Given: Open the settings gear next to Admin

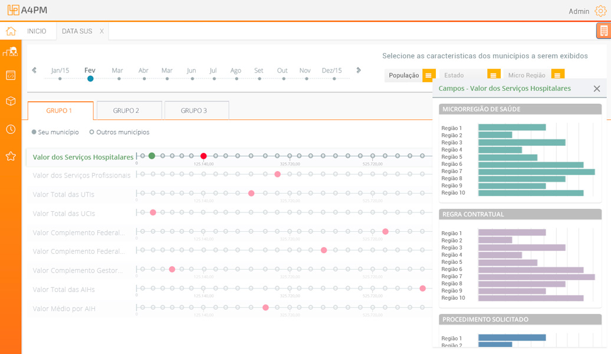Looking at the screenshot, I should (600, 11).
